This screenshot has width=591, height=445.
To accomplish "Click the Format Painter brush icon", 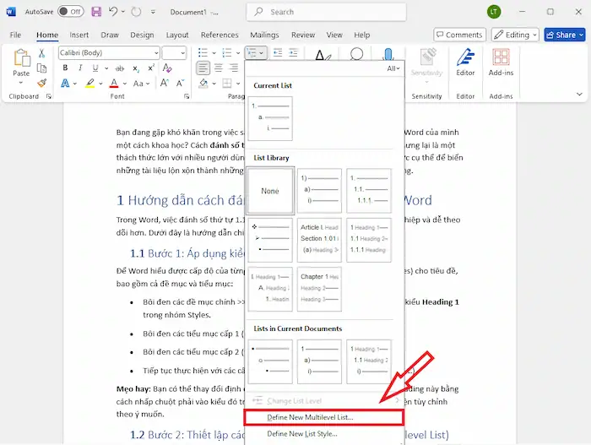I will (42, 83).
